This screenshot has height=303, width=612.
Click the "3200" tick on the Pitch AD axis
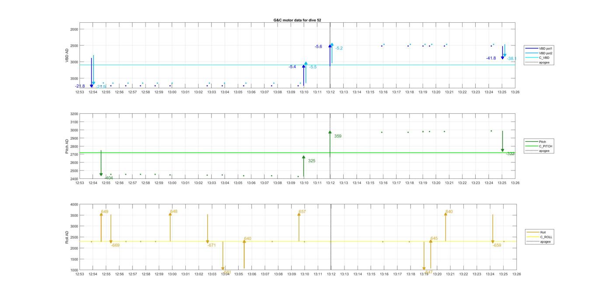[74, 114]
